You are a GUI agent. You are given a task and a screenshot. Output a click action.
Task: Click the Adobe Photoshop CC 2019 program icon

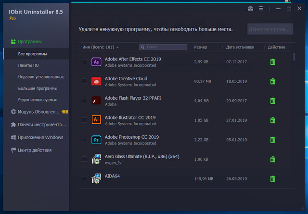coord(96,140)
